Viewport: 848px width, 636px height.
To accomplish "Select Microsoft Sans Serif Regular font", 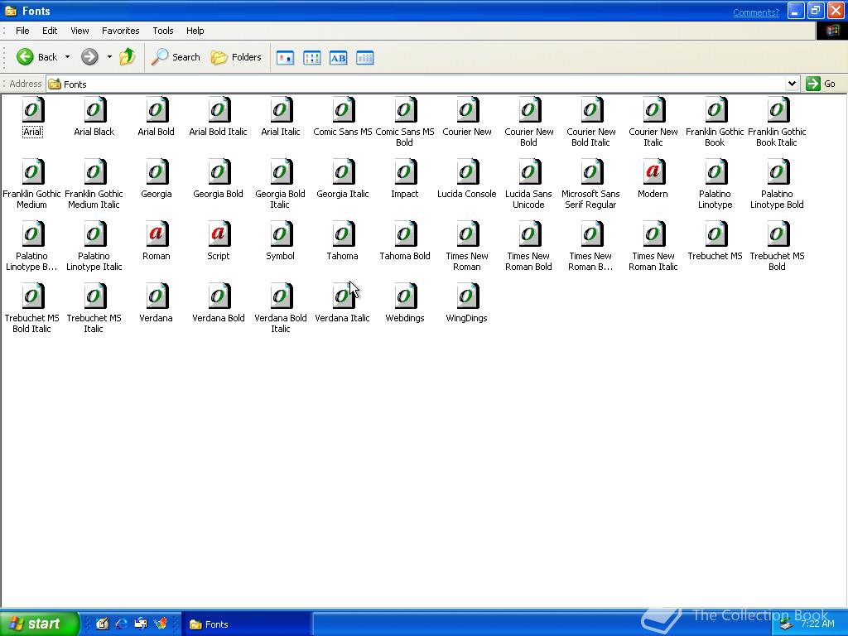I will click(591, 172).
